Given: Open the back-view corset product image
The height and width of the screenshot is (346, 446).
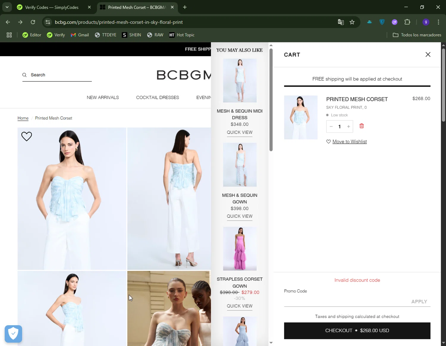Looking at the screenshot, I should tap(169, 198).
